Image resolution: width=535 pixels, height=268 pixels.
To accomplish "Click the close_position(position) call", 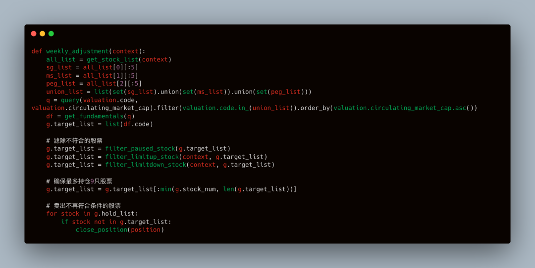I will coord(120,230).
